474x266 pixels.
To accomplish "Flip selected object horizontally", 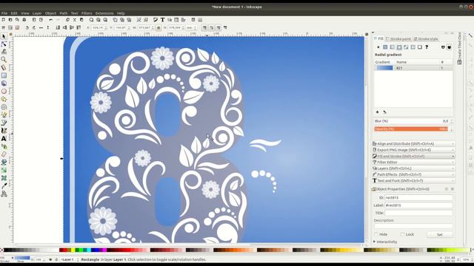I will [41, 28].
